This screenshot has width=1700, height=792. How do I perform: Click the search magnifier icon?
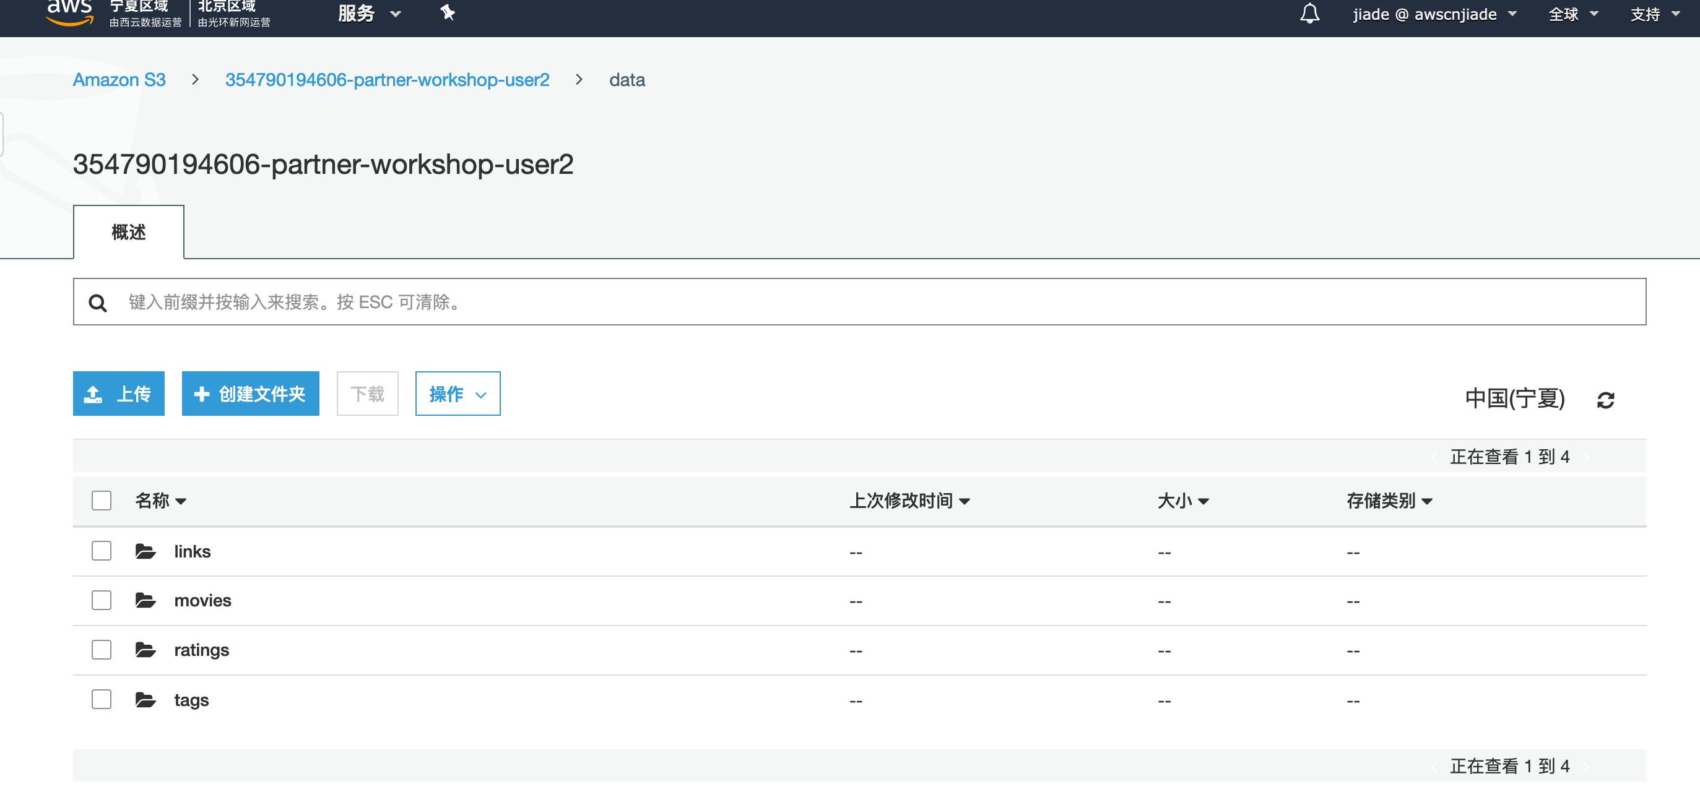[98, 303]
